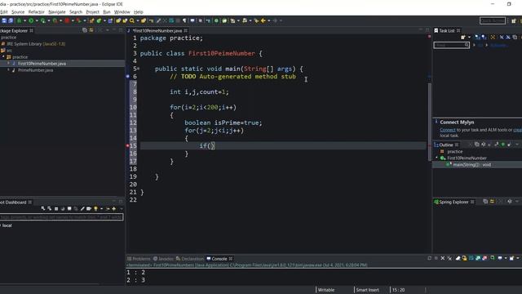Click the Connect link under Connect Mylyn
This screenshot has height=294, width=522.
coord(448,130)
